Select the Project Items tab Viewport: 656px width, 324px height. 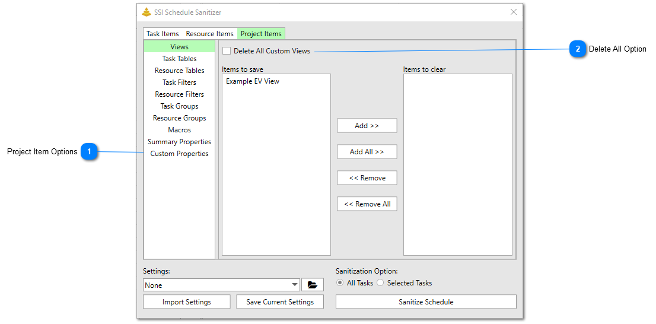262,33
